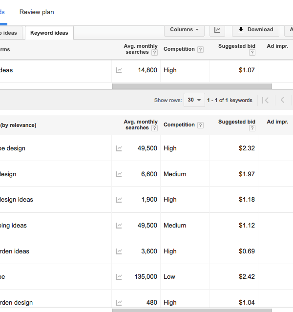Open the Review plan tab

37,12
